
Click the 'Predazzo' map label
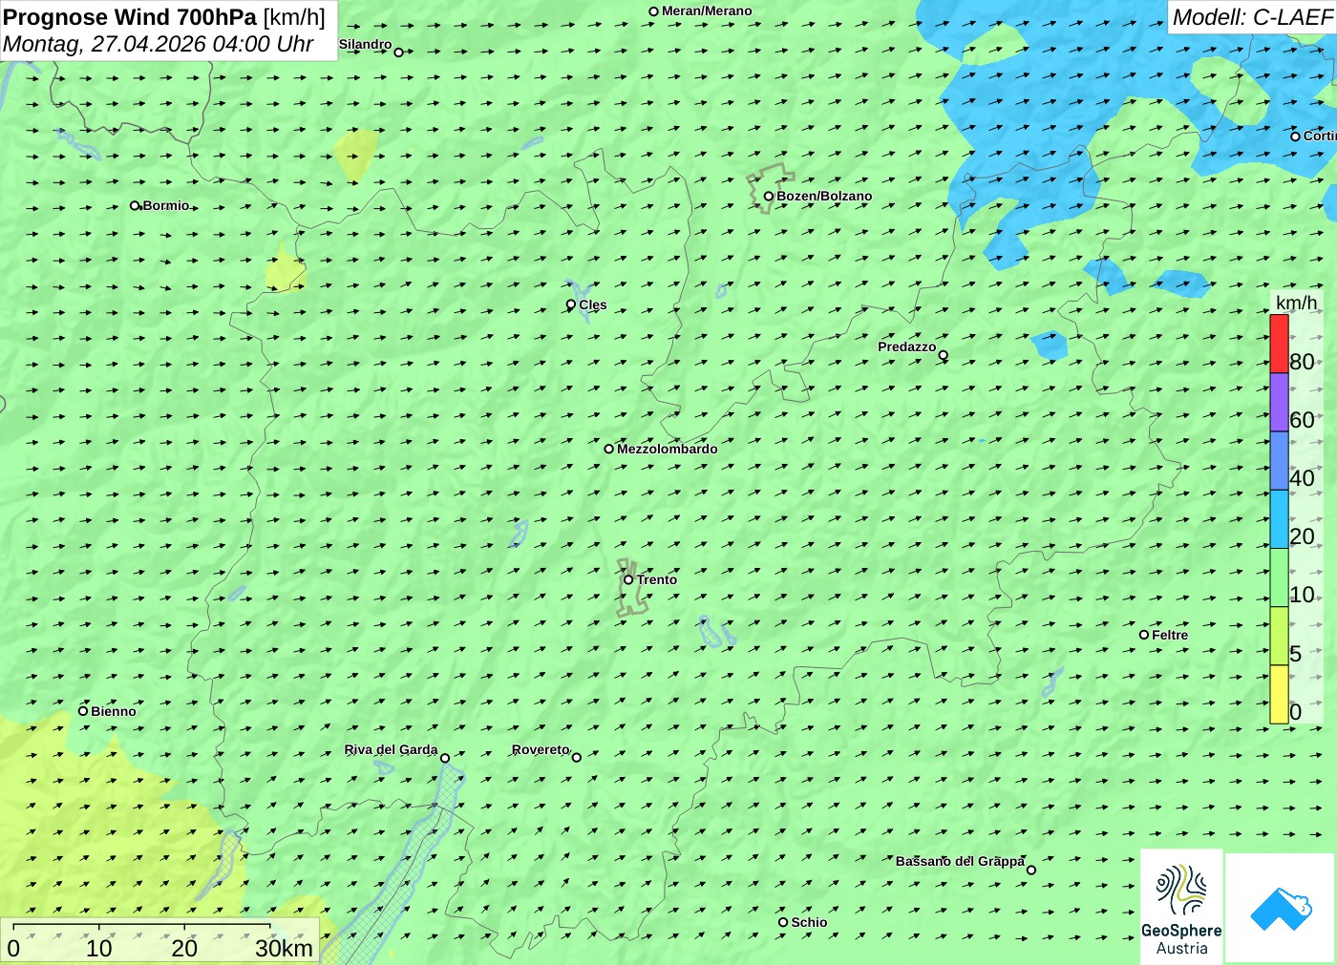tap(907, 346)
